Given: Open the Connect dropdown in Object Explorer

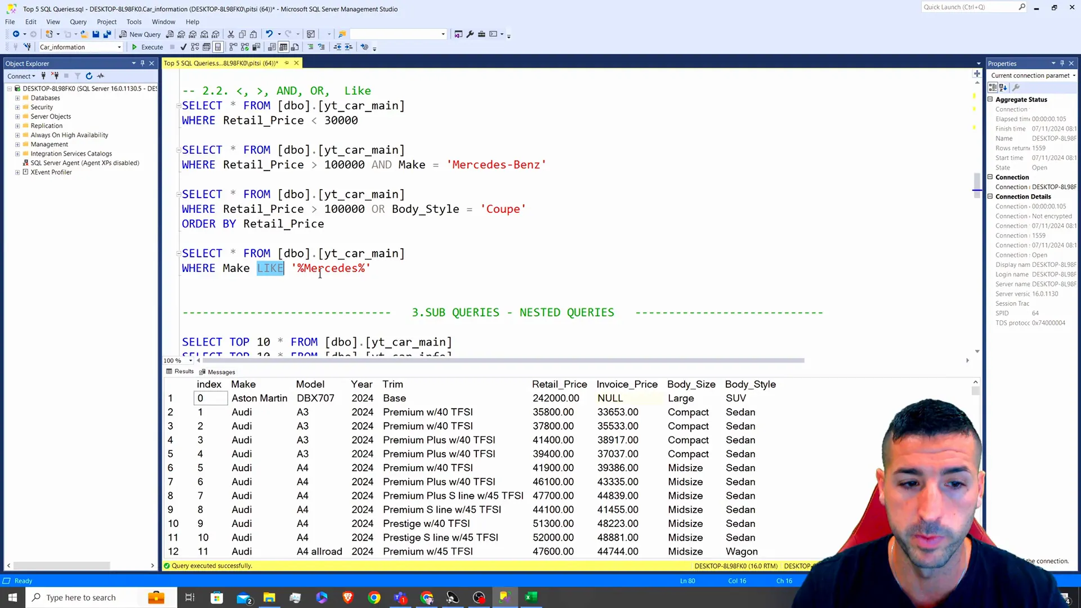Looking at the screenshot, I should [x=21, y=76].
